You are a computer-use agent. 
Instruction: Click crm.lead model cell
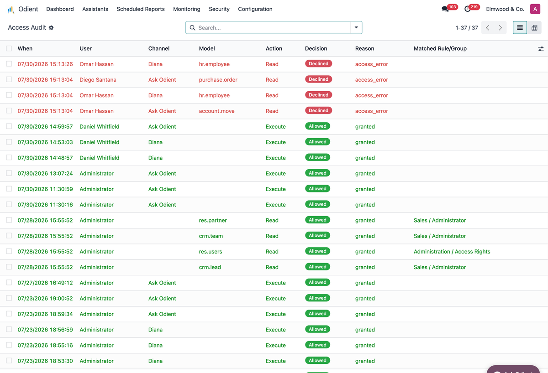coord(210,267)
